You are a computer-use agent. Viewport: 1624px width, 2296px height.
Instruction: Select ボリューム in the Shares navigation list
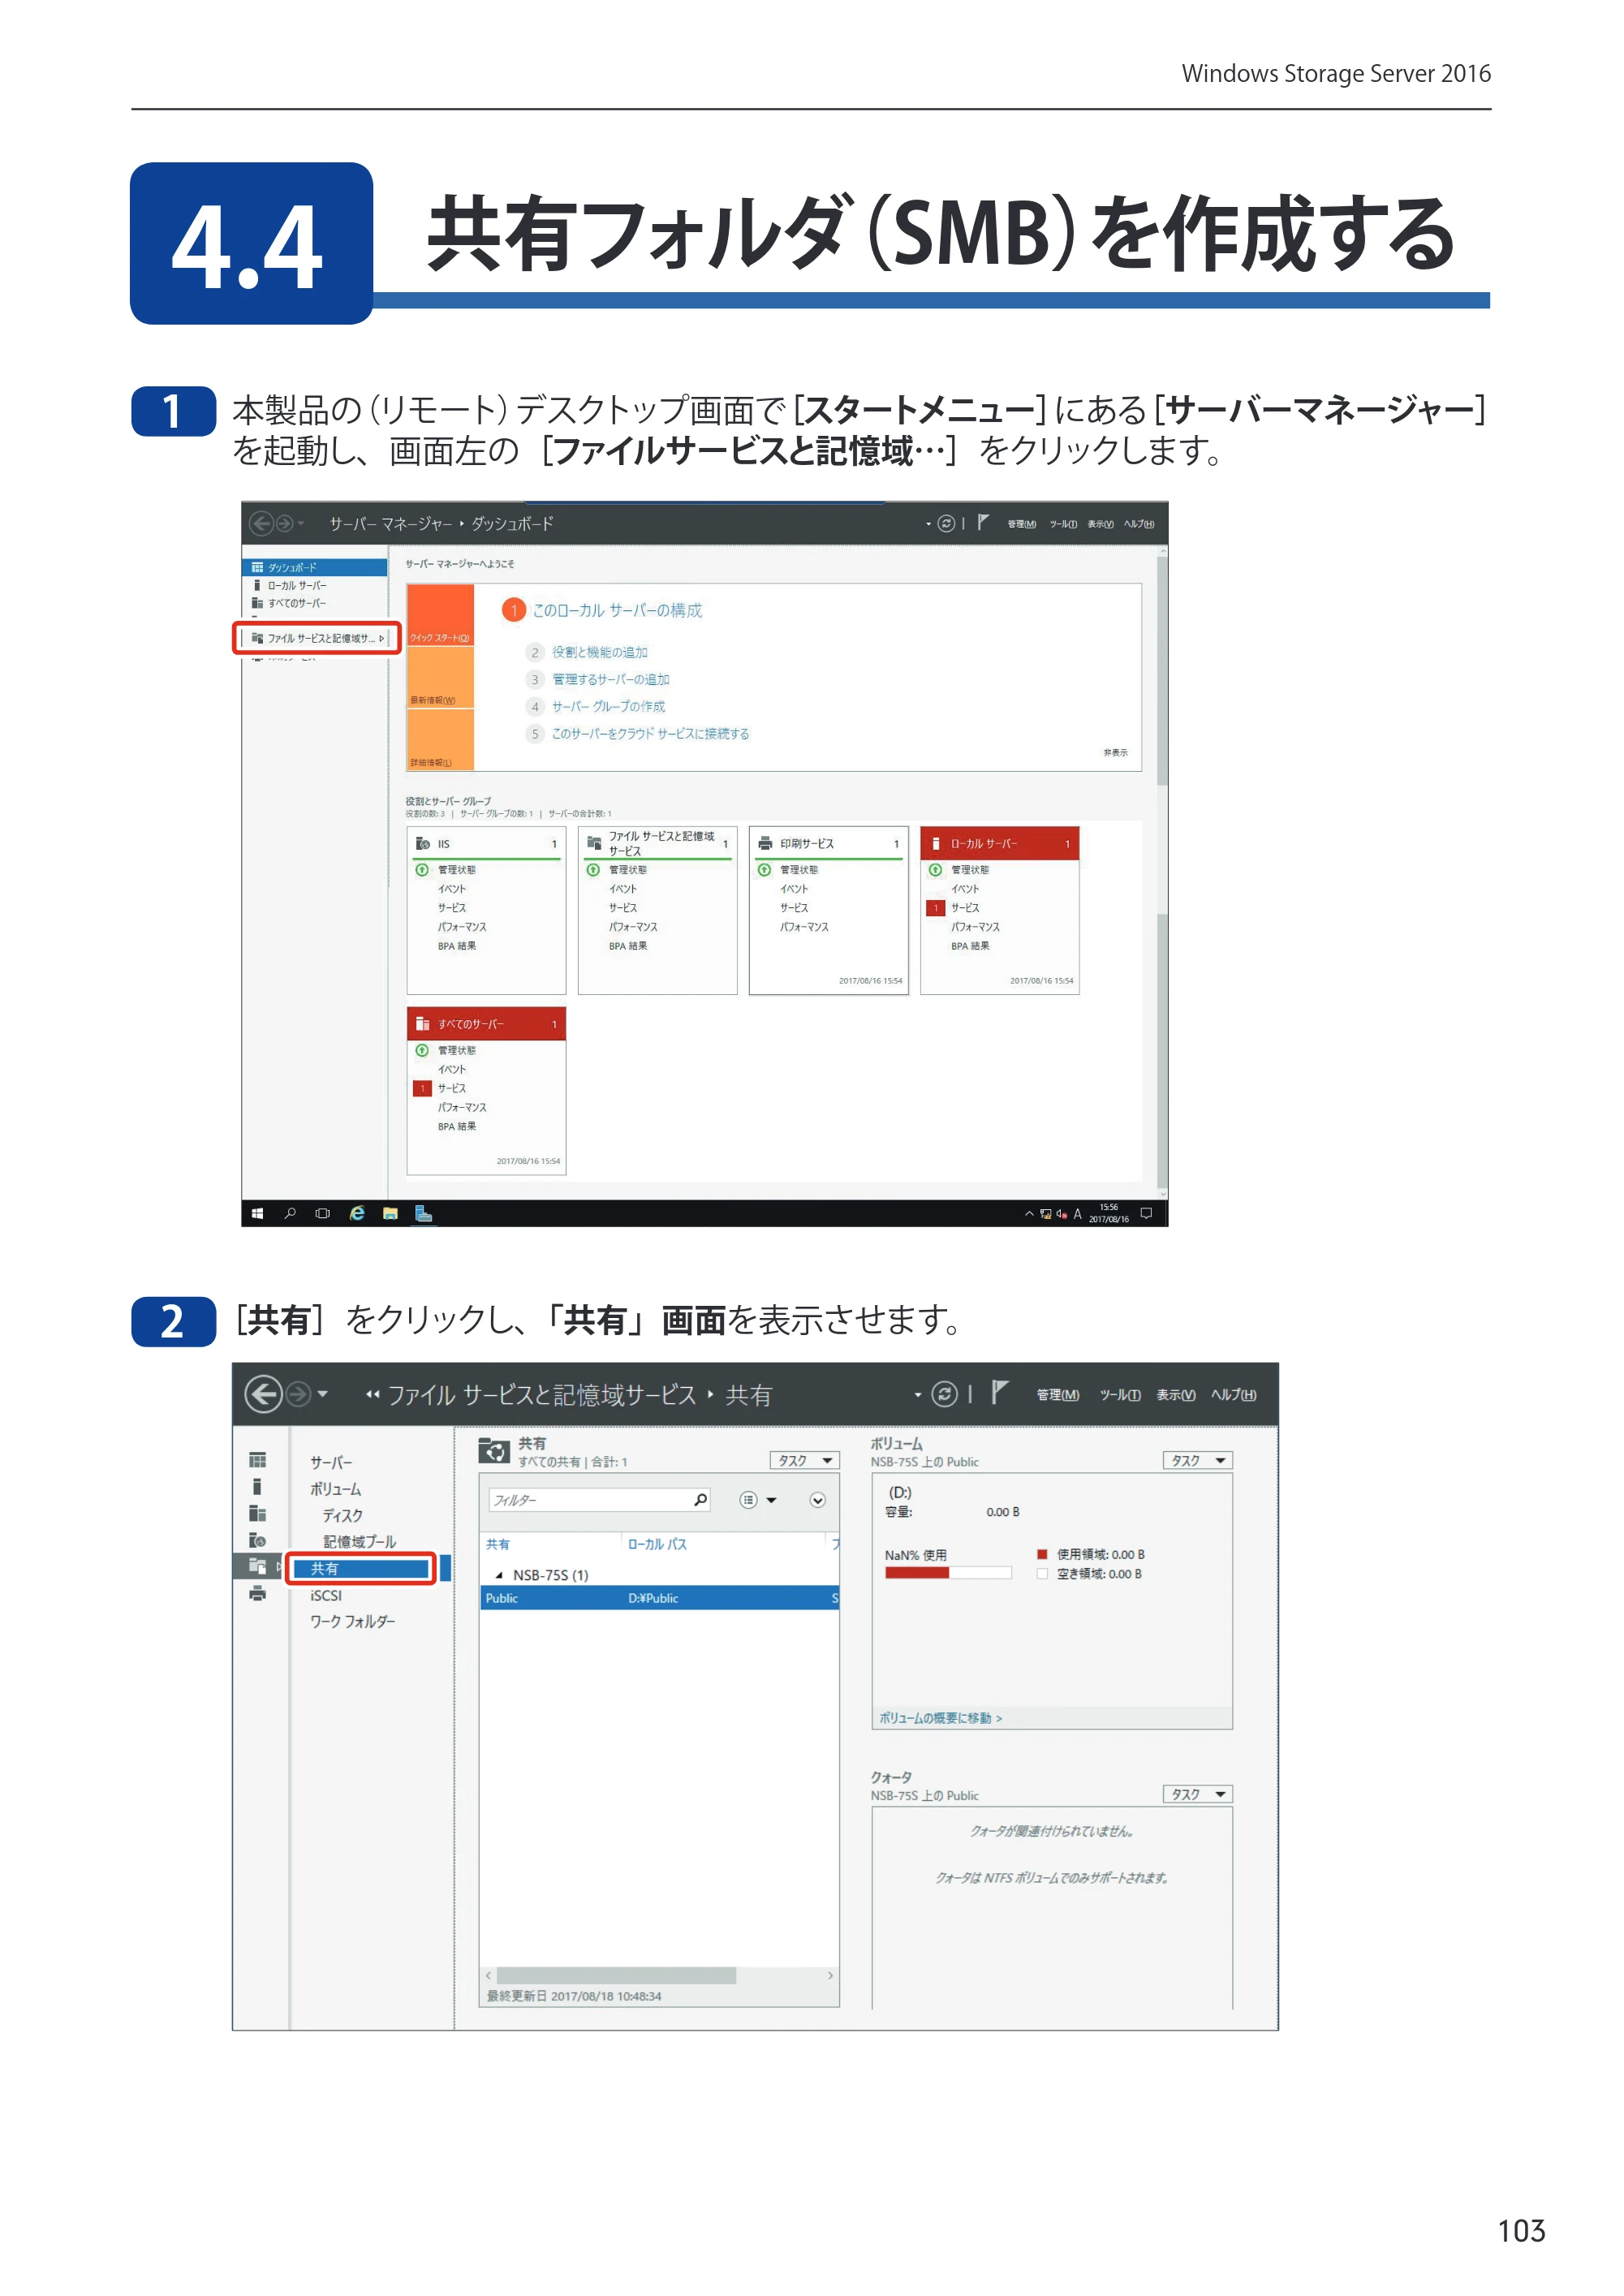point(336,1489)
